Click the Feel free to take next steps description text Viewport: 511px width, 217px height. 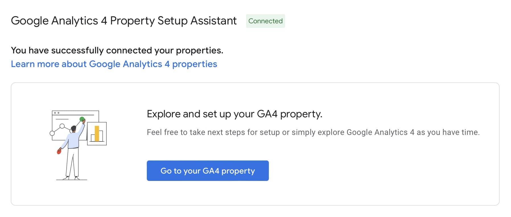point(313,132)
